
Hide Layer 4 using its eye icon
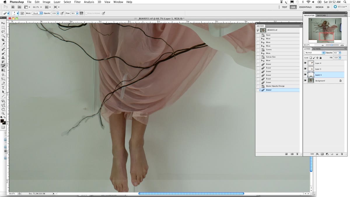[305, 63]
